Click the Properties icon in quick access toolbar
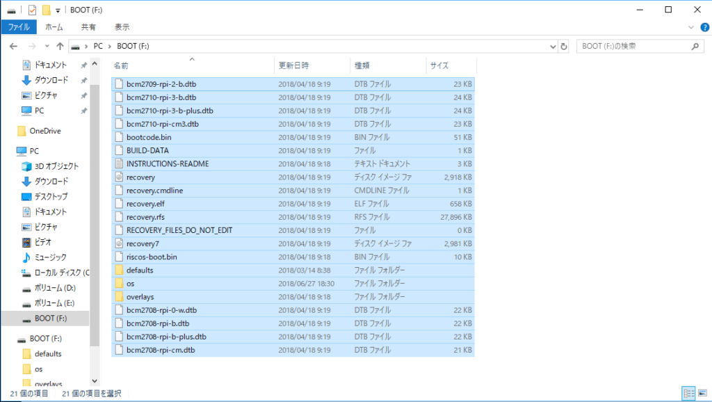The width and height of the screenshot is (712, 402). (32, 10)
